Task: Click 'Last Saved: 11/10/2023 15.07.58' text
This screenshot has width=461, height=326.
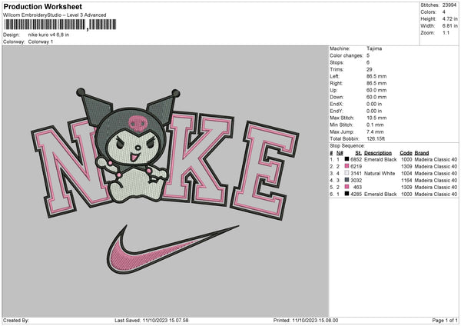Action: 151,320
